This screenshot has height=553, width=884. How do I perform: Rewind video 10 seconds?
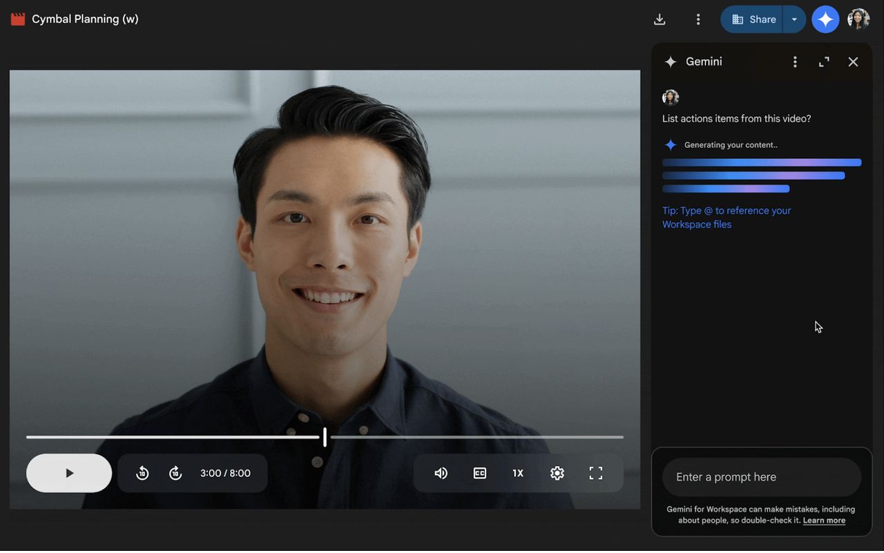pos(142,473)
